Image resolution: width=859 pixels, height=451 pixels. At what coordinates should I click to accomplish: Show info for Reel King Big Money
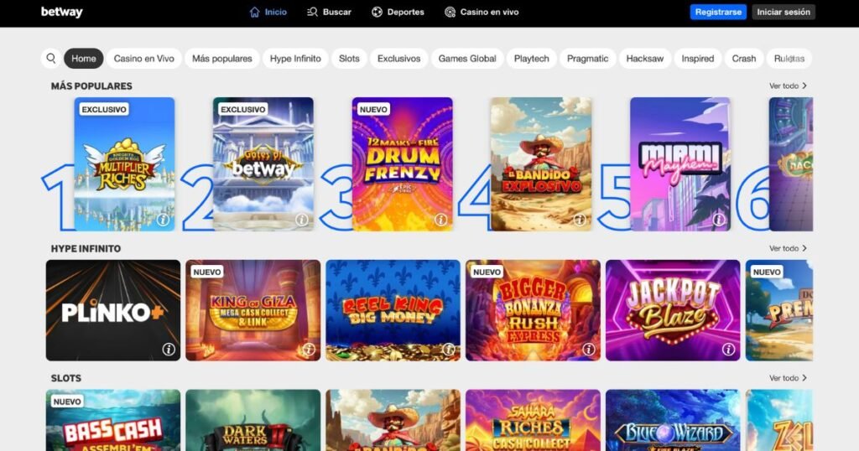pyautogui.click(x=449, y=349)
